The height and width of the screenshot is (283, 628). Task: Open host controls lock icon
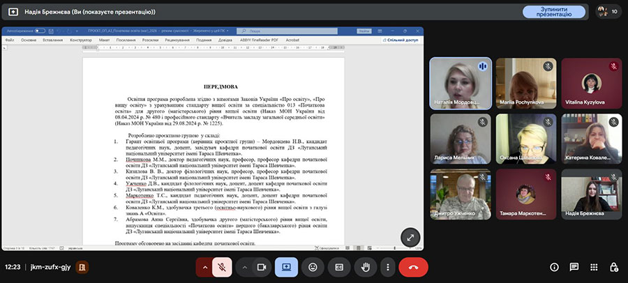(613, 267)
